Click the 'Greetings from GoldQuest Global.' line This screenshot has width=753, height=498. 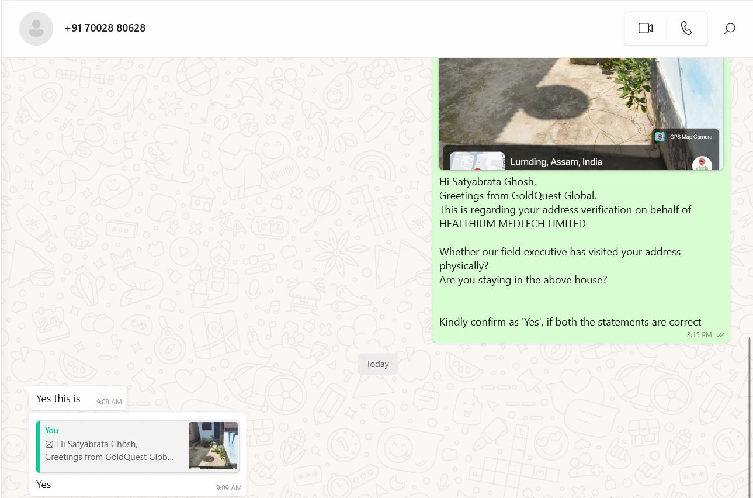518,196
